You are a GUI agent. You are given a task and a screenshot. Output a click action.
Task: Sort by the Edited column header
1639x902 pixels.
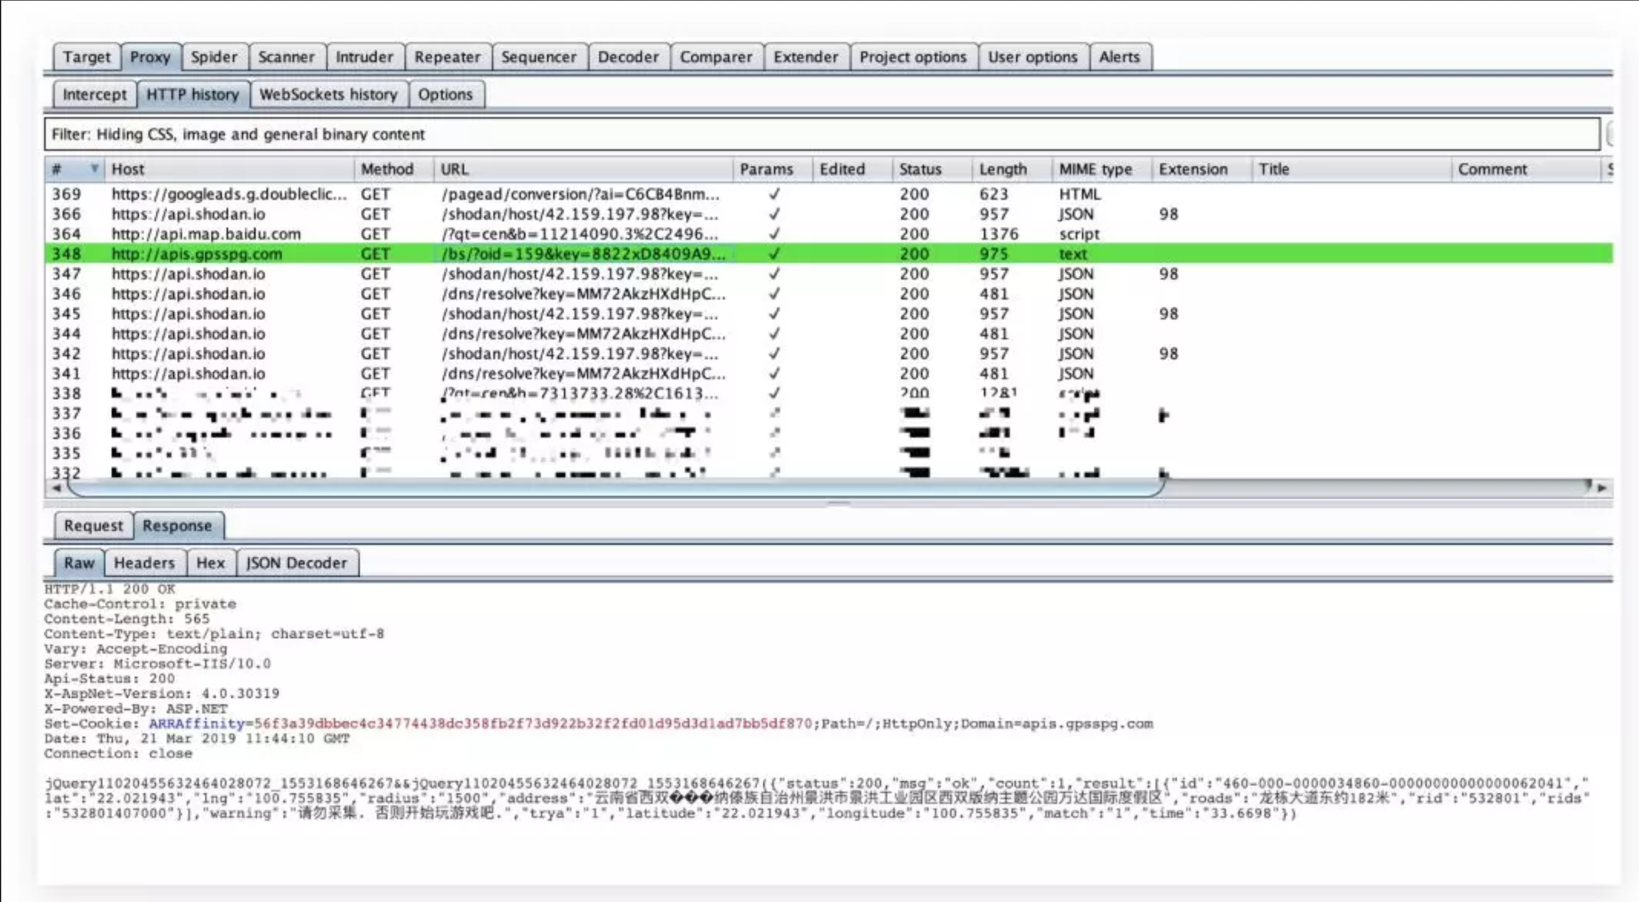[x=852, y=169]
